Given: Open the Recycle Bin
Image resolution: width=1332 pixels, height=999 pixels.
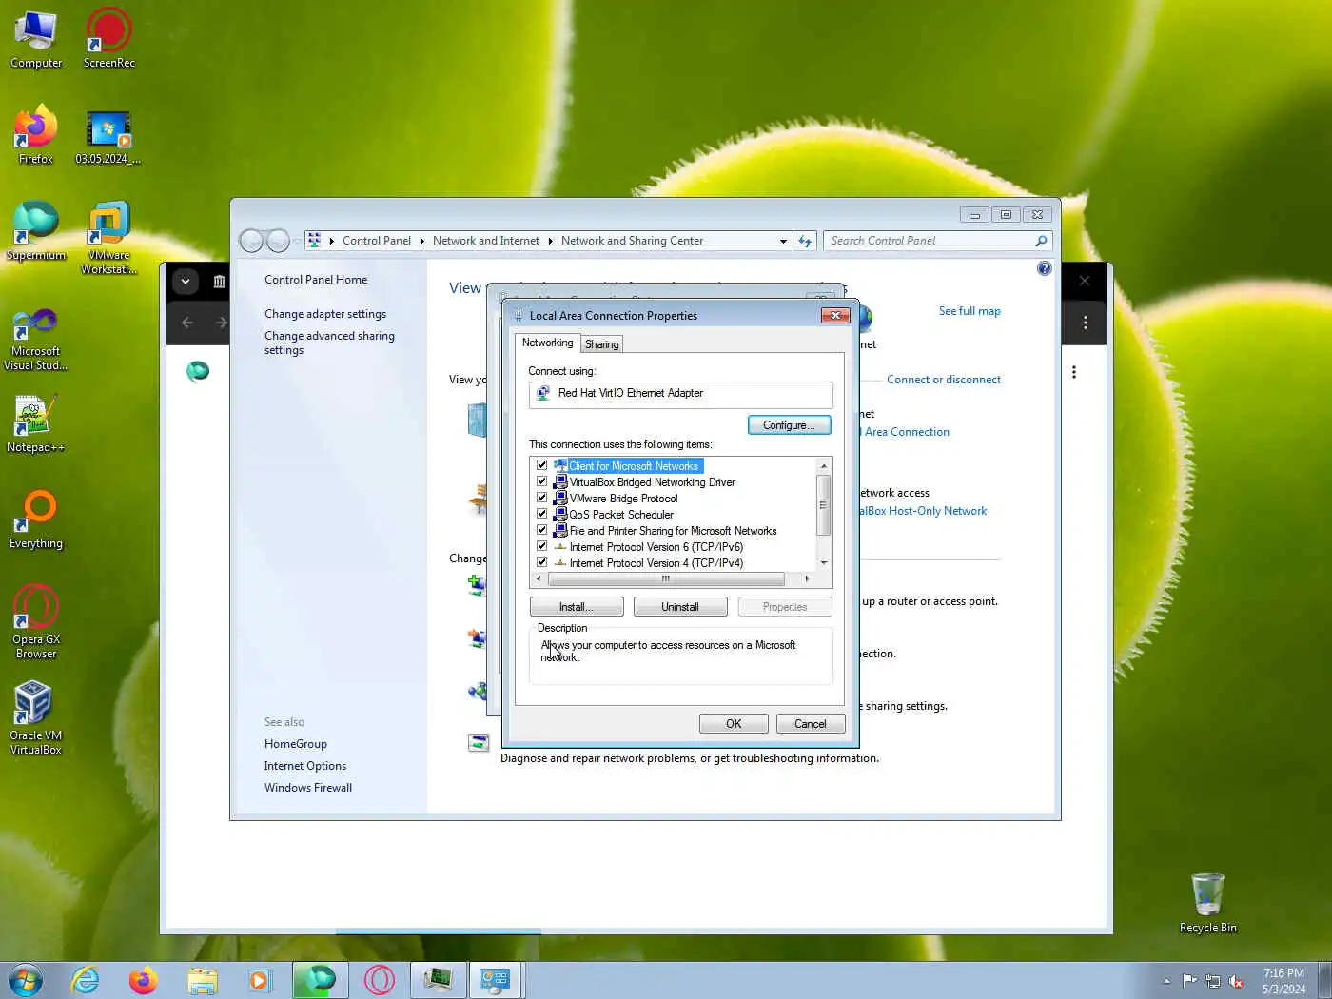Looking at the screenshot, I should [x=1208, y=903].
